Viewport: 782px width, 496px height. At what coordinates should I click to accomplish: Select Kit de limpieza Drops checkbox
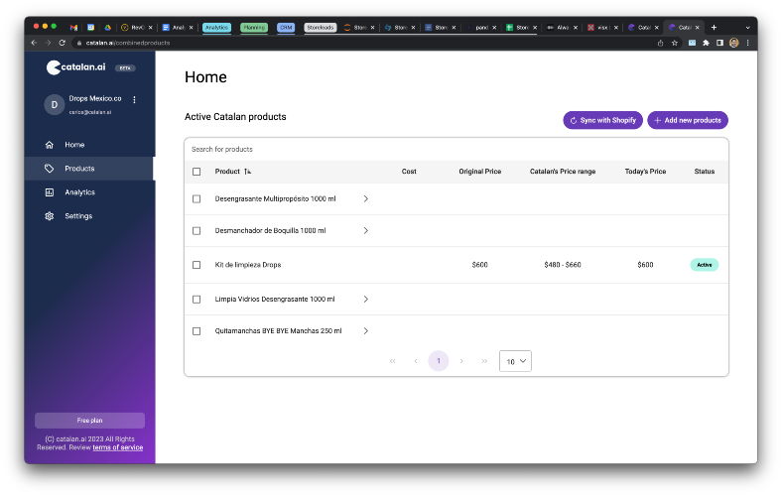[196, 265]
